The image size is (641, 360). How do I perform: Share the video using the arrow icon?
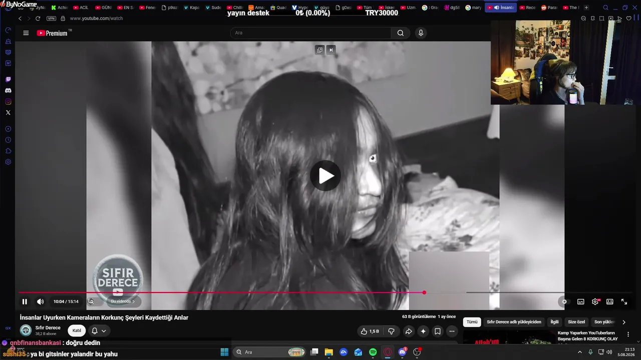(409, 331)
